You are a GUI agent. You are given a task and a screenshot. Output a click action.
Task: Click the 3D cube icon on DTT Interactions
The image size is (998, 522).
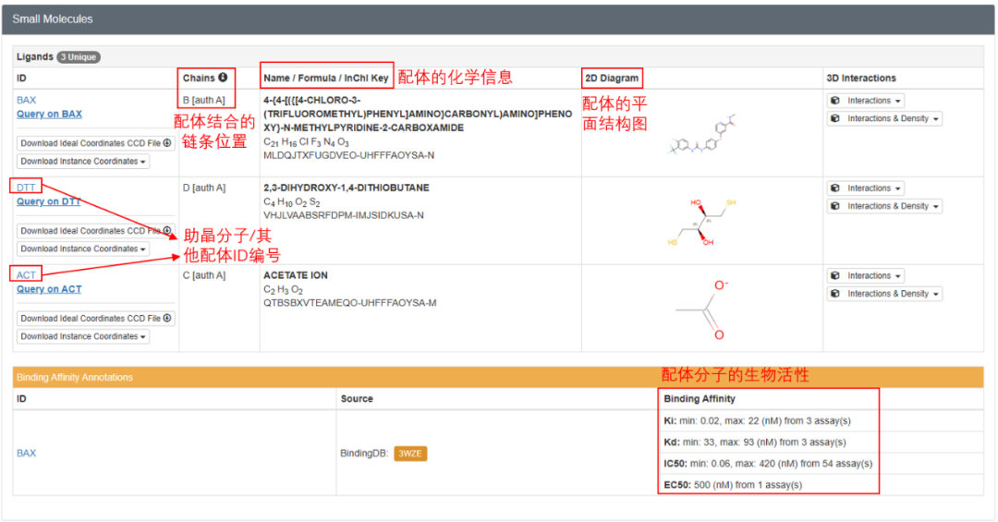[835, 188]
